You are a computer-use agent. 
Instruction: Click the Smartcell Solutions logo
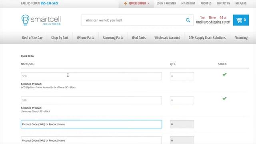41,20
